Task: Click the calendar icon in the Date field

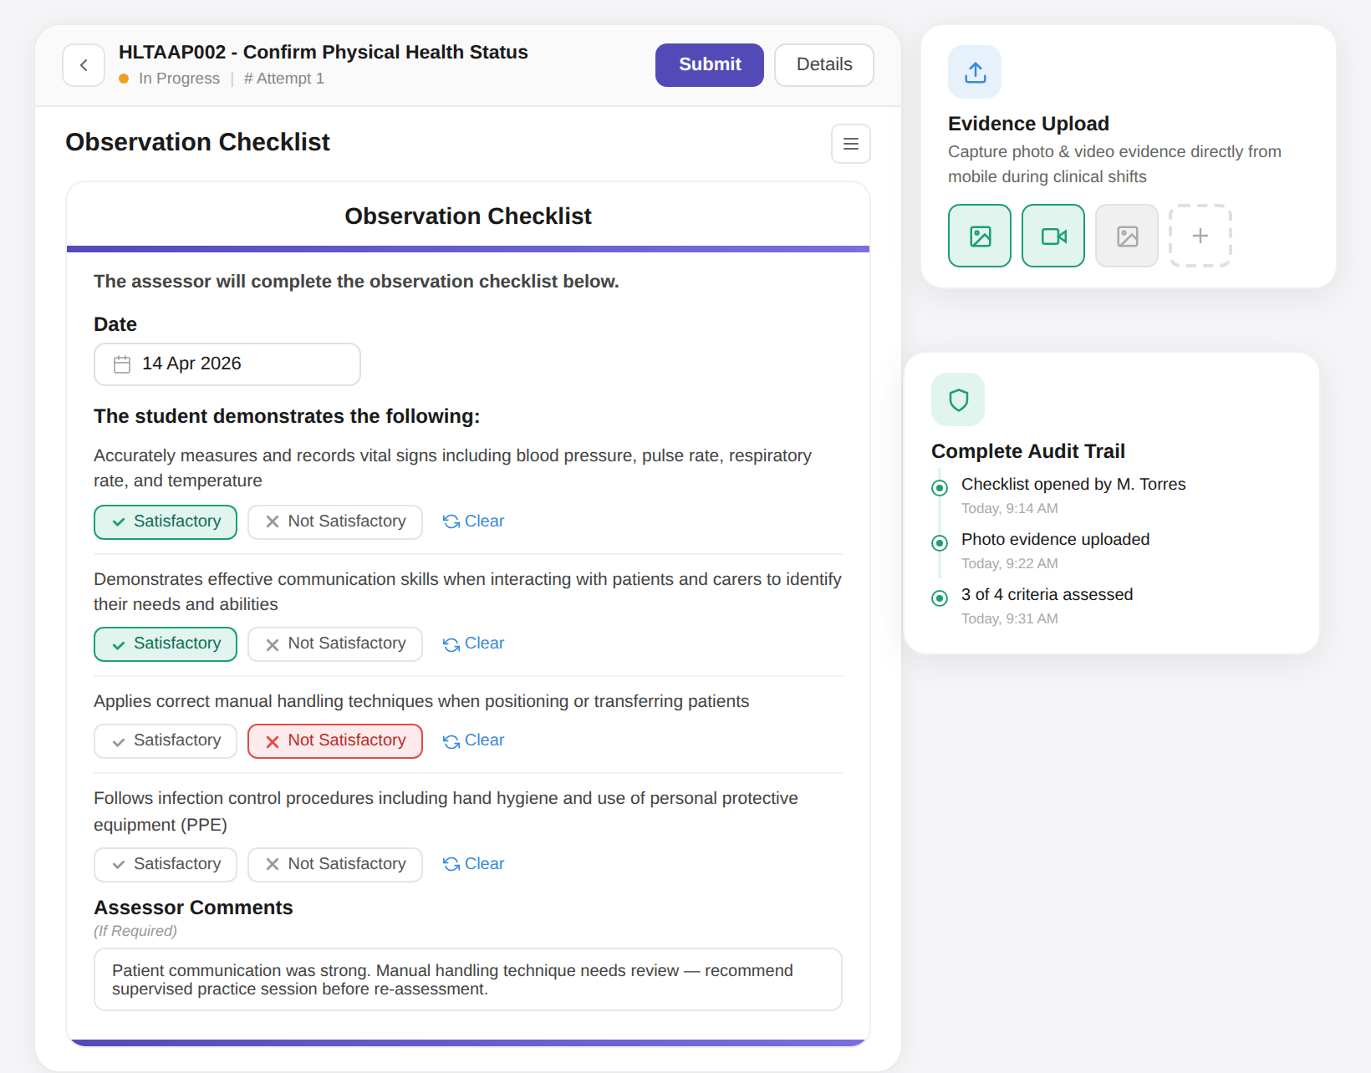Action: coord(122,364)
